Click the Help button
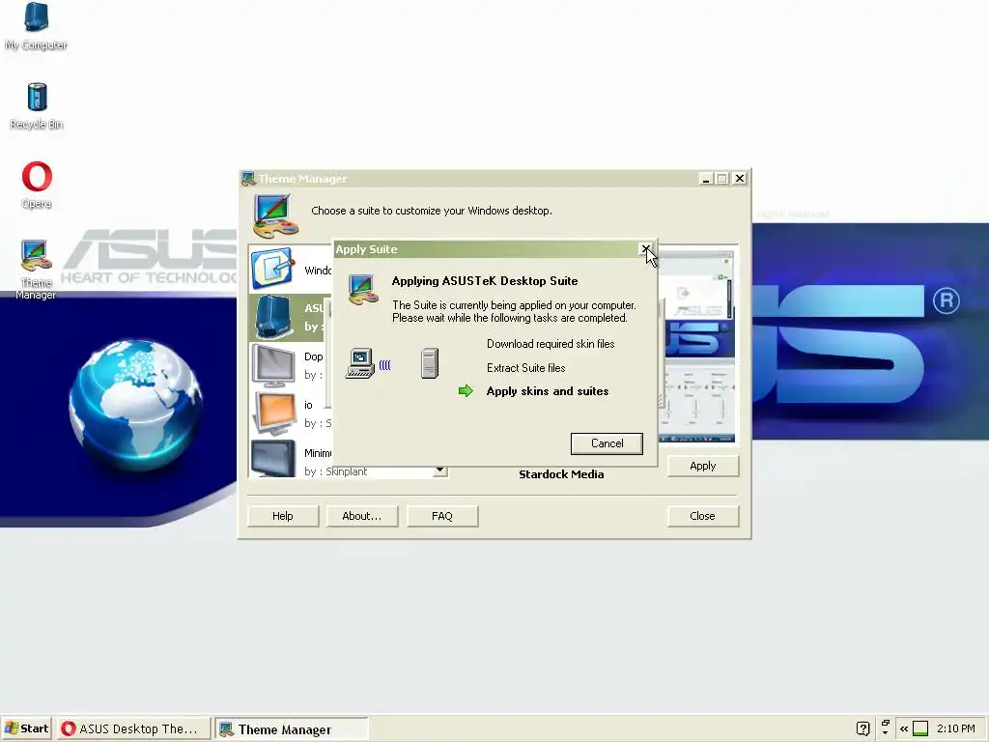Screen dimensions: 989x742 point(283,516)
